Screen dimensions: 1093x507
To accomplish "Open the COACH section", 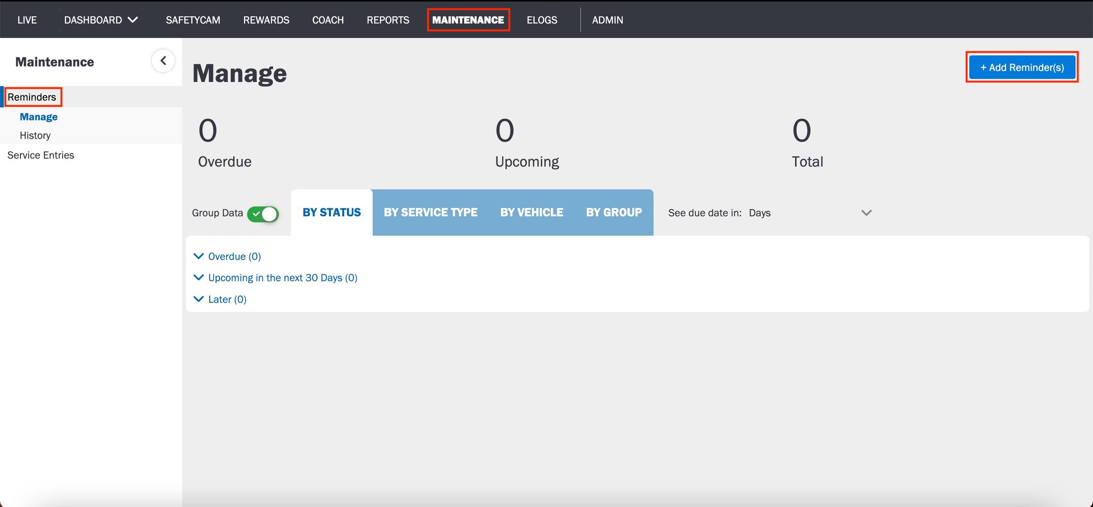I will point(328,20).
